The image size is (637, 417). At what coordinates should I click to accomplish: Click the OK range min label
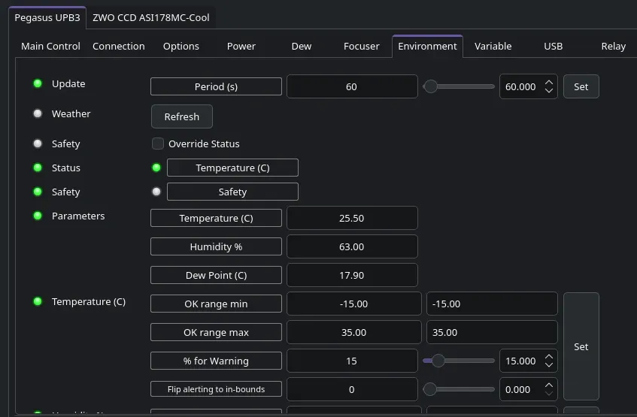(x=216, y=304)
